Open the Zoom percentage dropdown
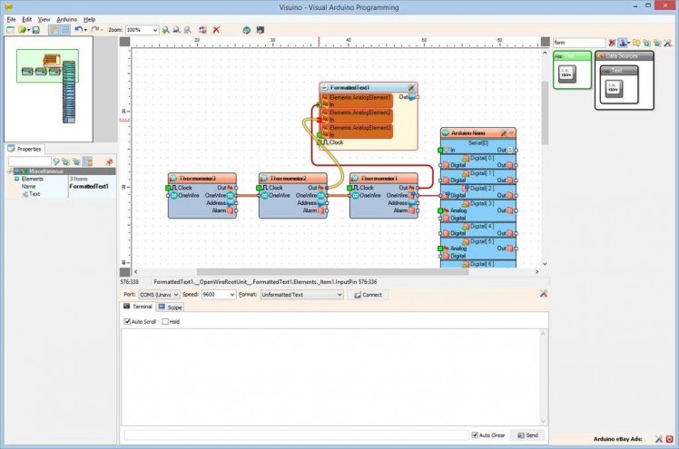Image resolution: width=679 pixels, height=449 pixels. (x=154, y=30)
